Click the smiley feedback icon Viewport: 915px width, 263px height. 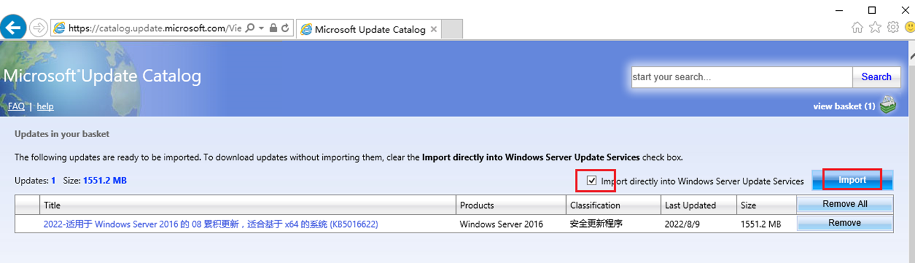point(909,27)
